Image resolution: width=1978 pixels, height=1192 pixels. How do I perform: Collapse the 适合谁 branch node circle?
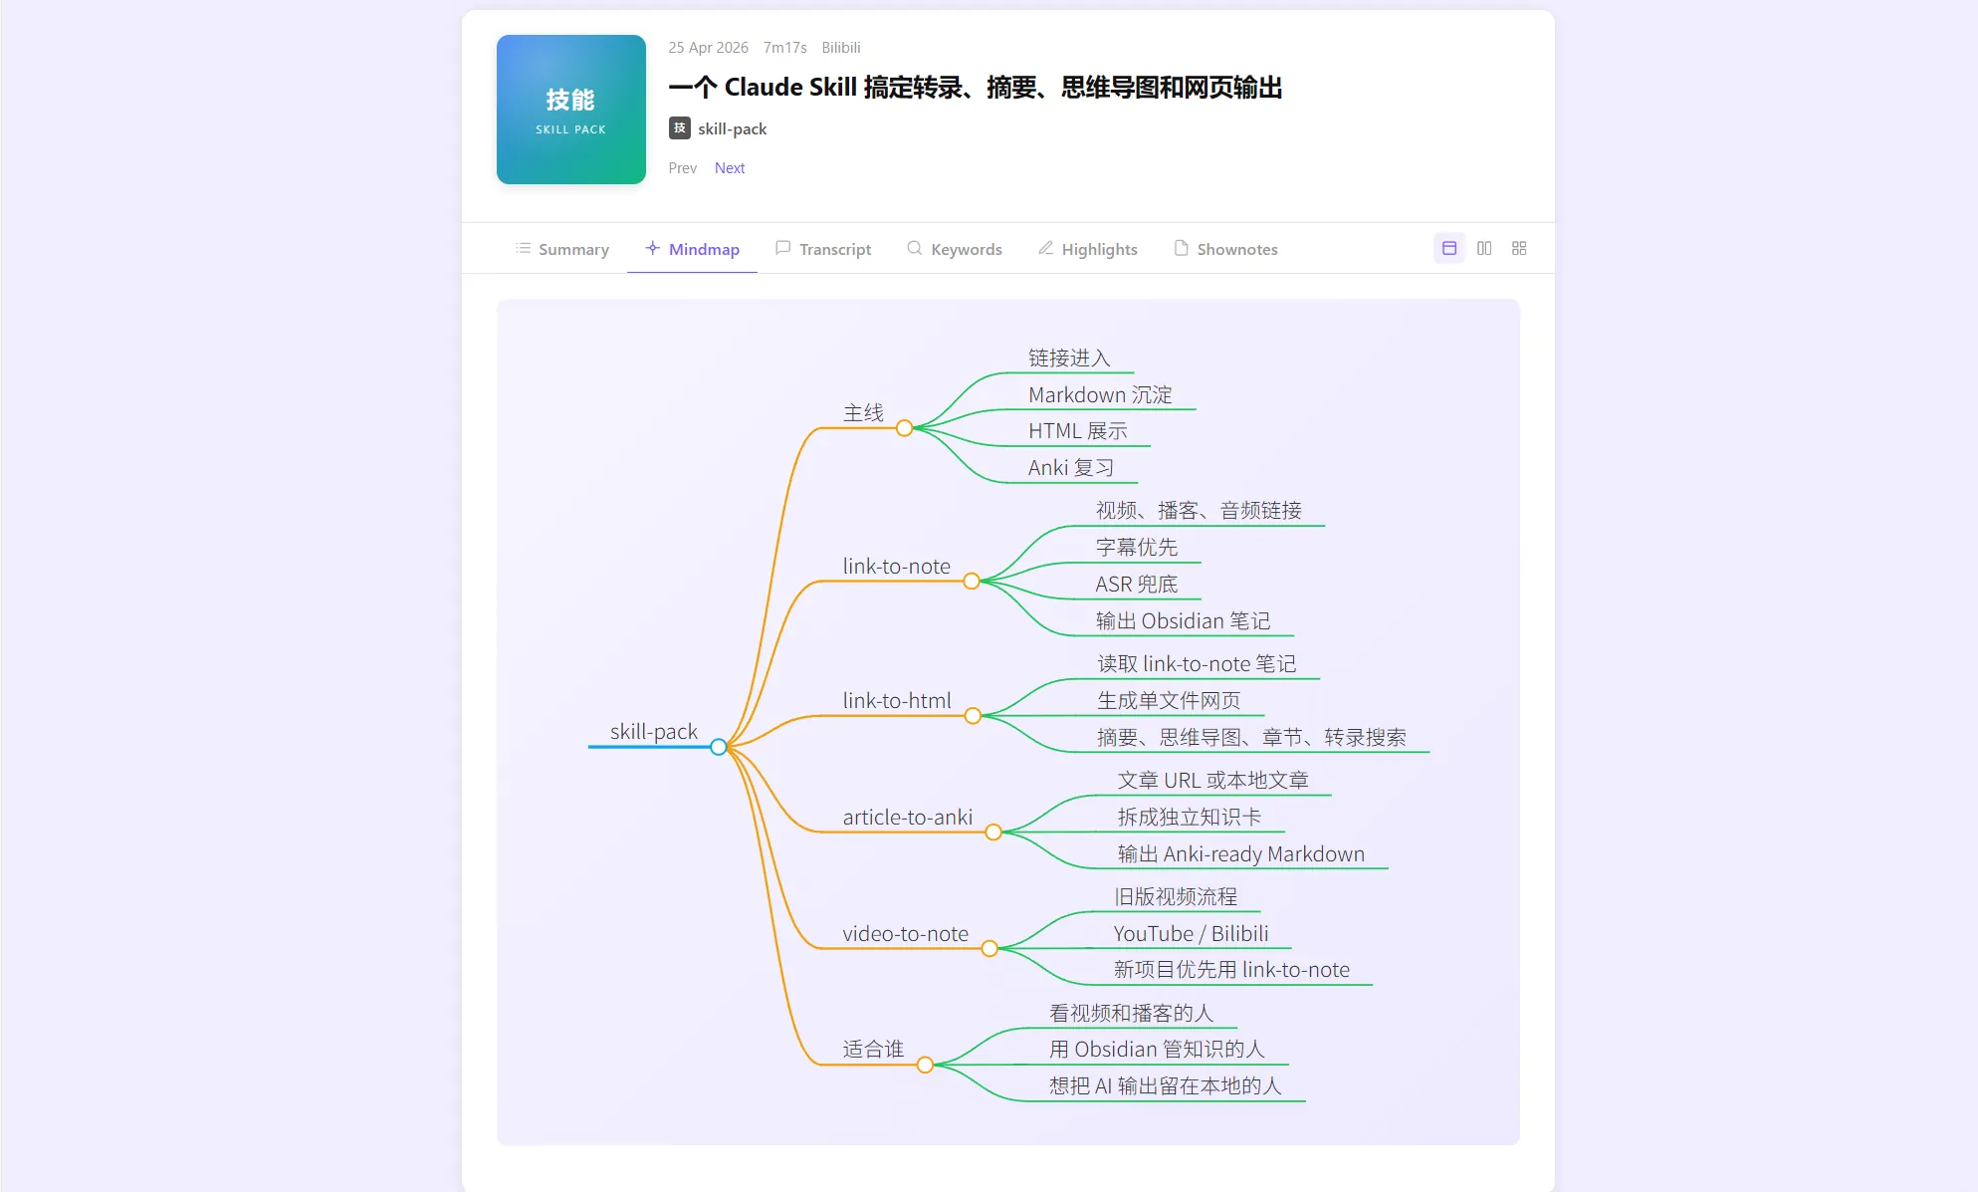[925, 1066]
